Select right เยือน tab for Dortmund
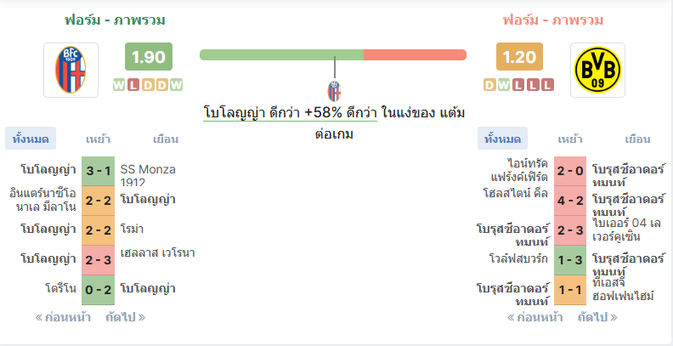Image resolution: width=673 pixels, height=346 pixels. click(x=638, y=139)
